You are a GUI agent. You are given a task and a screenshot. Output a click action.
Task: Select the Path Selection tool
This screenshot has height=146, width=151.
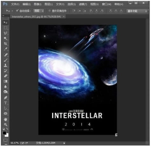pyautogui.click(x=5, y=108)
